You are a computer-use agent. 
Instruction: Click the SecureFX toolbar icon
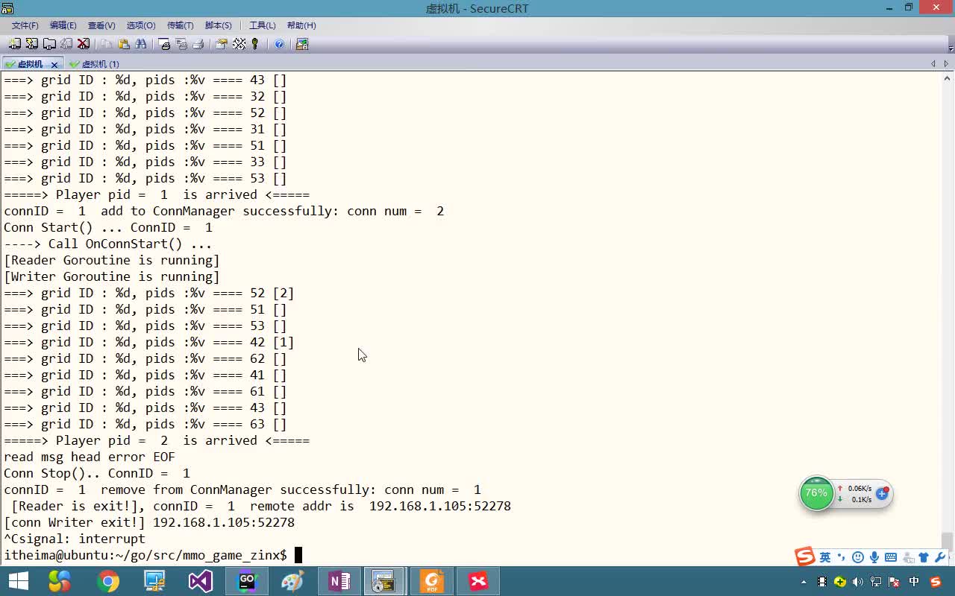(302, 44)
